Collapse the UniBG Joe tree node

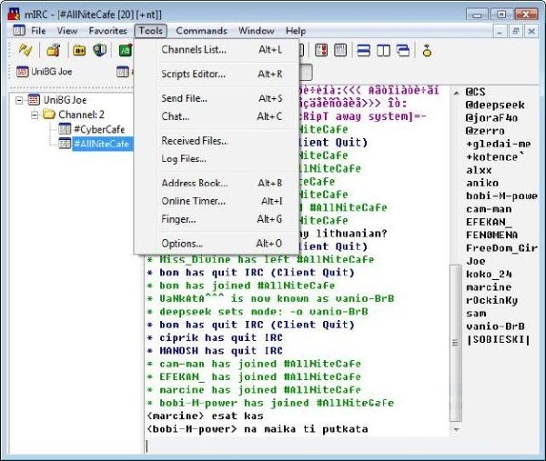point(19,100)
